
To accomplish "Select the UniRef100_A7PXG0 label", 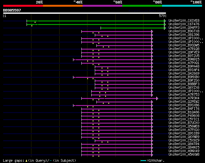I will pos(184,130).
